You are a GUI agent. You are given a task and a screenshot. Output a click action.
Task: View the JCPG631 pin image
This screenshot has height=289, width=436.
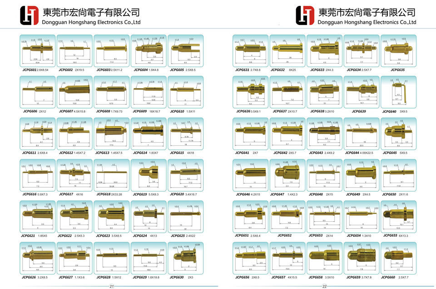[x=251, y=51]
